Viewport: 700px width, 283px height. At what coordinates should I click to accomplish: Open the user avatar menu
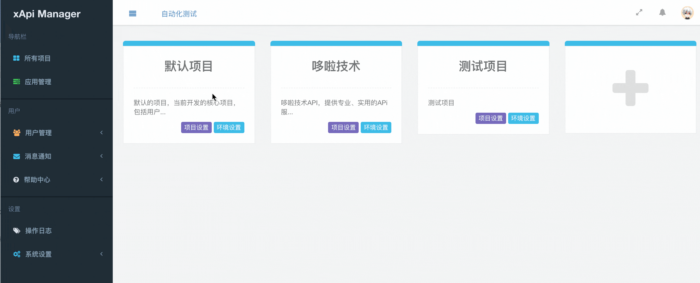click(x=687, y=13)
